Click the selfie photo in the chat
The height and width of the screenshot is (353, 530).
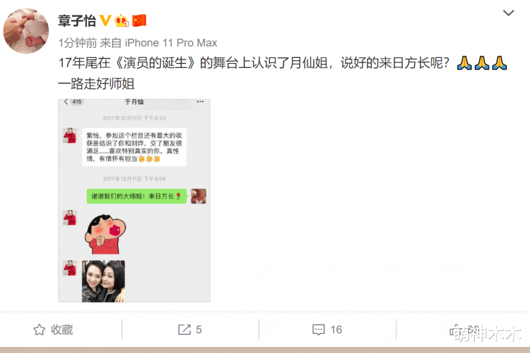pyautogui.click(x=103, y=281)
